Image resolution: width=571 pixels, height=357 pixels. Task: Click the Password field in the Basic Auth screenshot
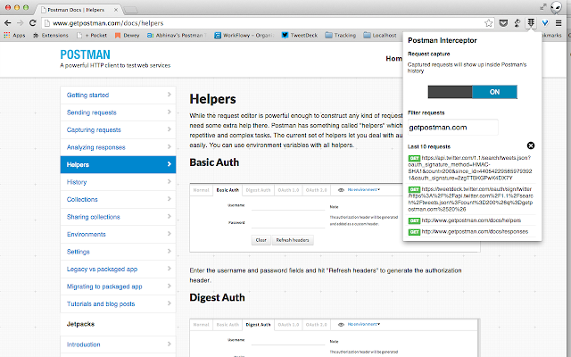pyautogui.click(x=288, y=223)
